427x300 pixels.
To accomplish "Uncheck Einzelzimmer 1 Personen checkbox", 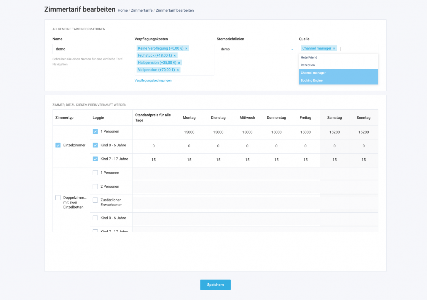I will point(95,131).
